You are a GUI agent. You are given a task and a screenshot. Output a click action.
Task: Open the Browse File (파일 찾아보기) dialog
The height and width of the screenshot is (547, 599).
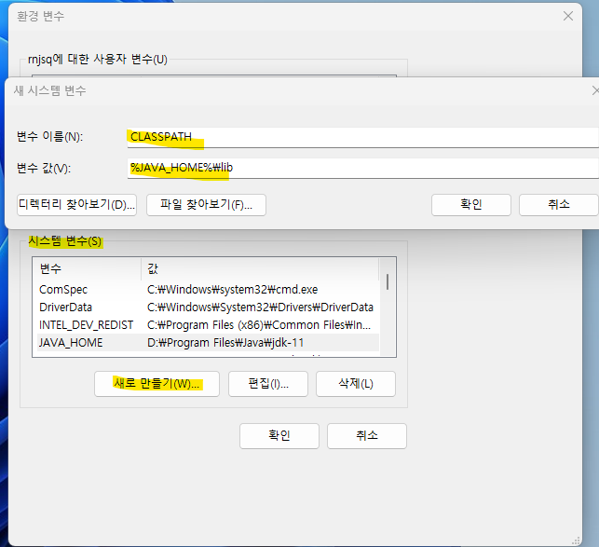(206, 205)
